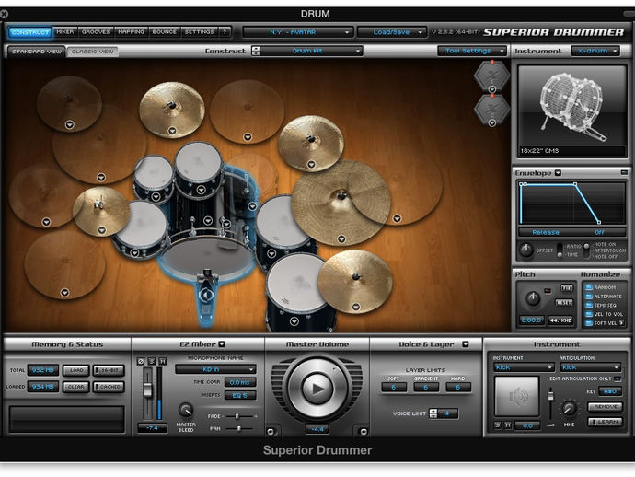
Task: Expand the EZ Mixer menu arrow
Action: (222, 344)
